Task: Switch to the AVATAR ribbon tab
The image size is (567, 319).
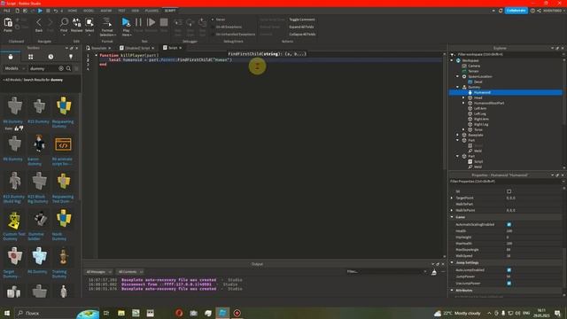Action: coord(106,11)
